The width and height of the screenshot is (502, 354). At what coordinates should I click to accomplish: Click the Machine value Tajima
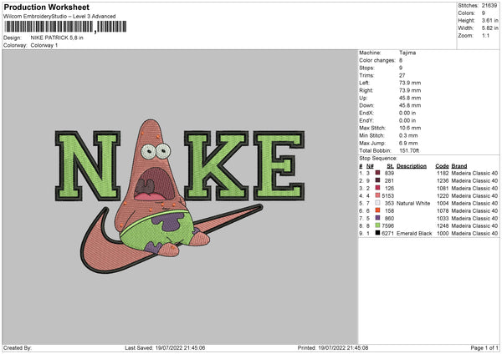[x=407, y=53]
